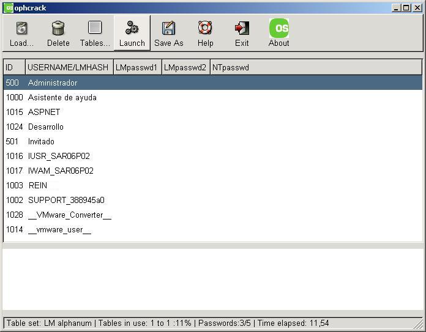Close the ophcrack window
The height and width of the screenshot is (332, 426).
(x=417, y=8)
